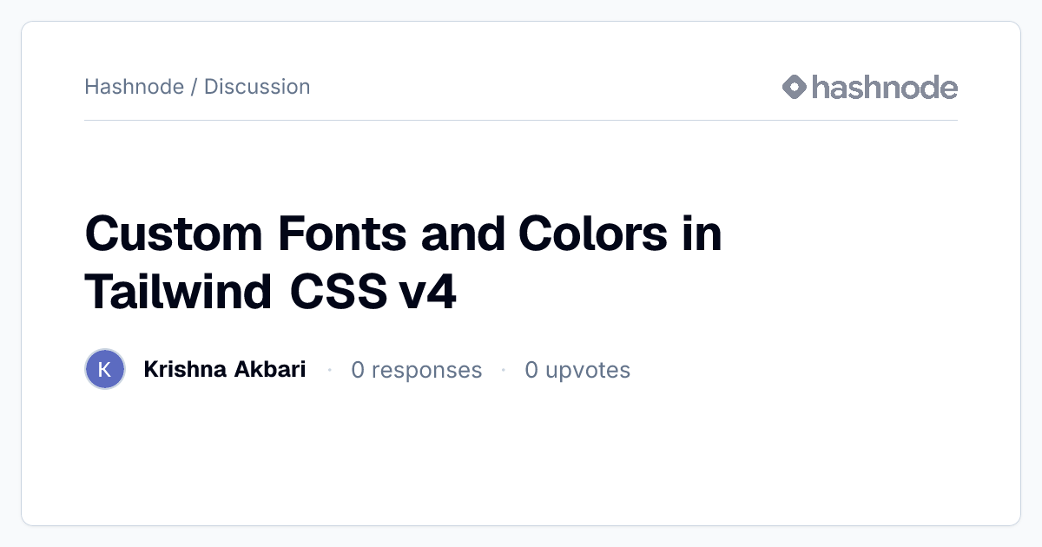This screenshot has width=1042, height=547.
Task: Click the dot separator before 0 upvotes
Action: tap(504, 370)
